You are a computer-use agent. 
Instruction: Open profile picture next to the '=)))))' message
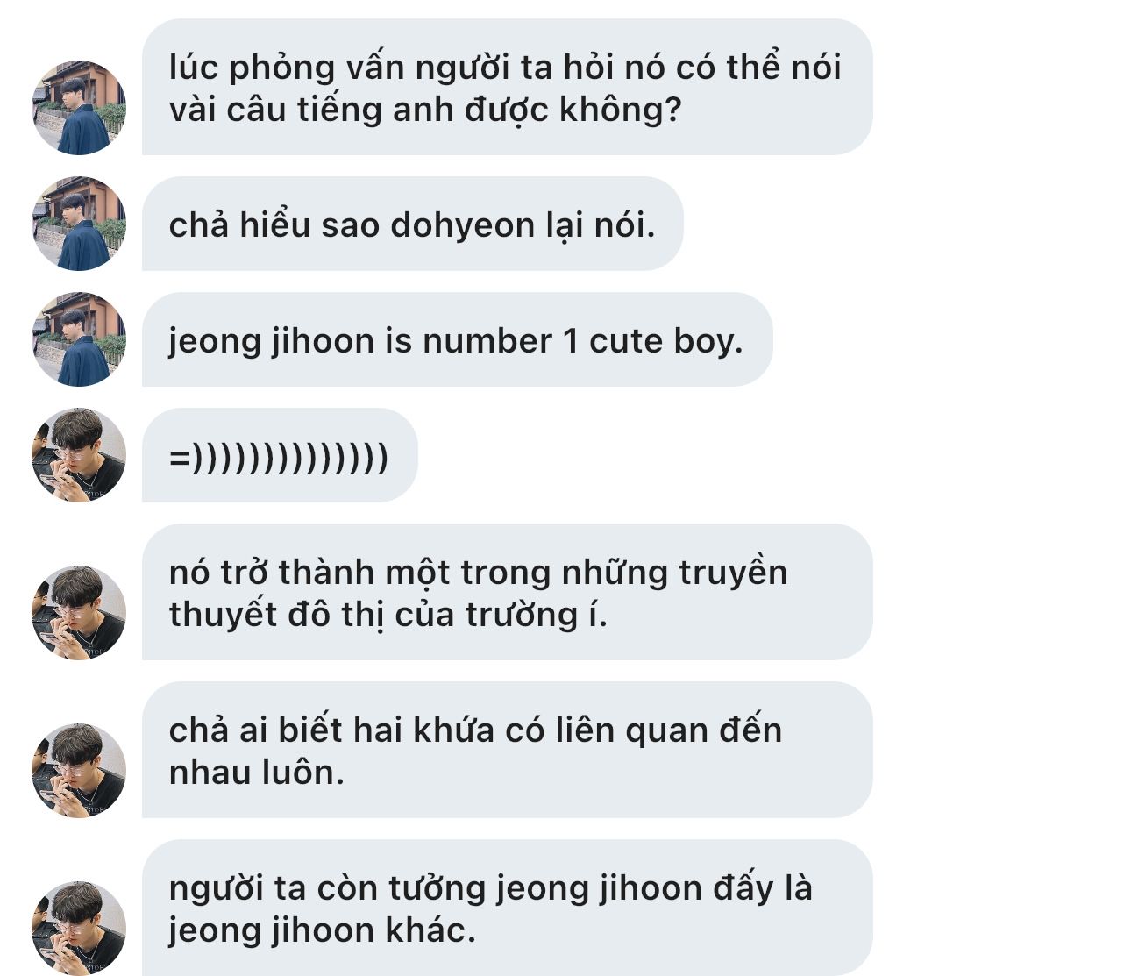79,455
